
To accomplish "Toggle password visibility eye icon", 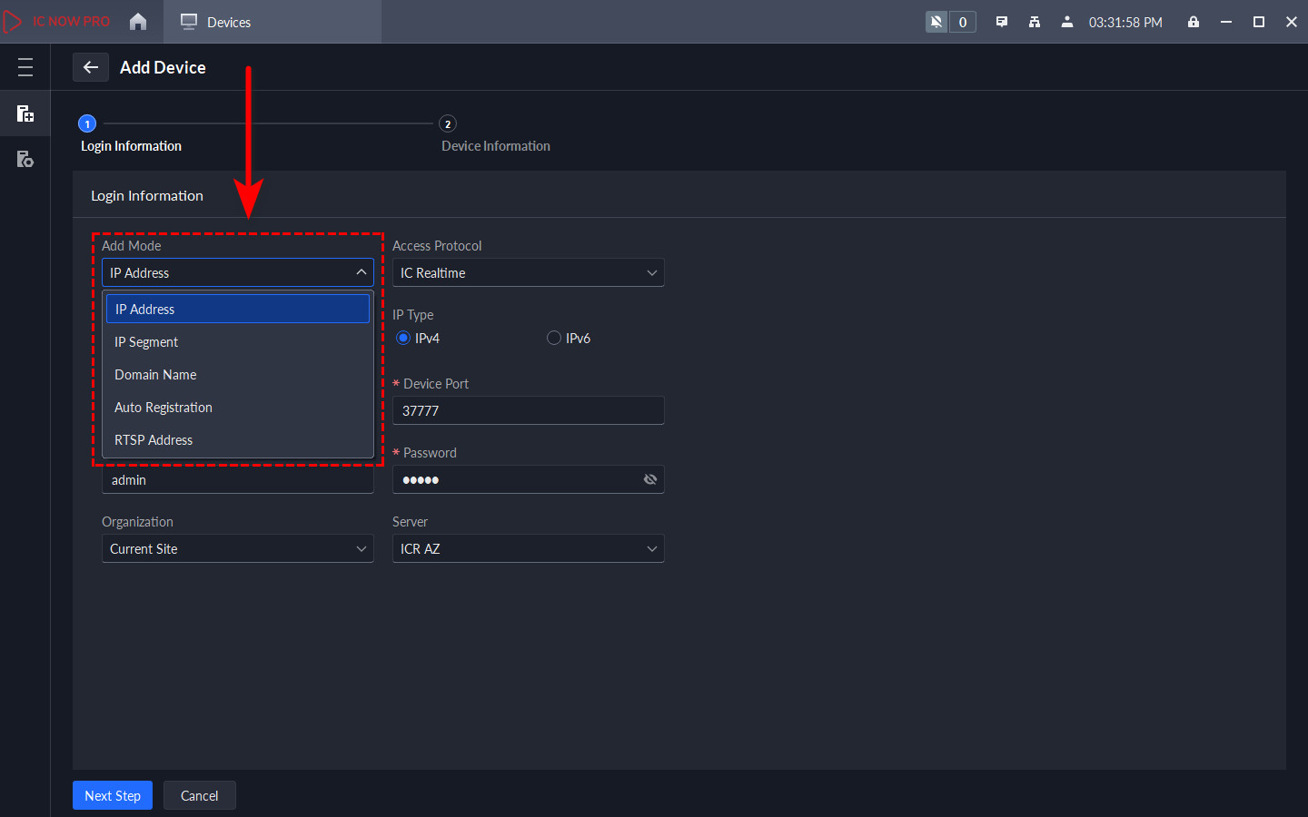I will point(650,479).
